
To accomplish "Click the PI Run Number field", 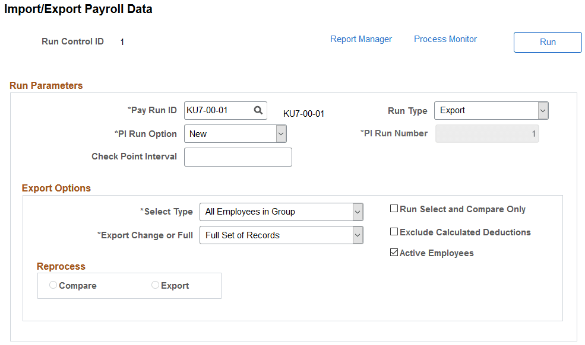I will (x=487, y=133).
